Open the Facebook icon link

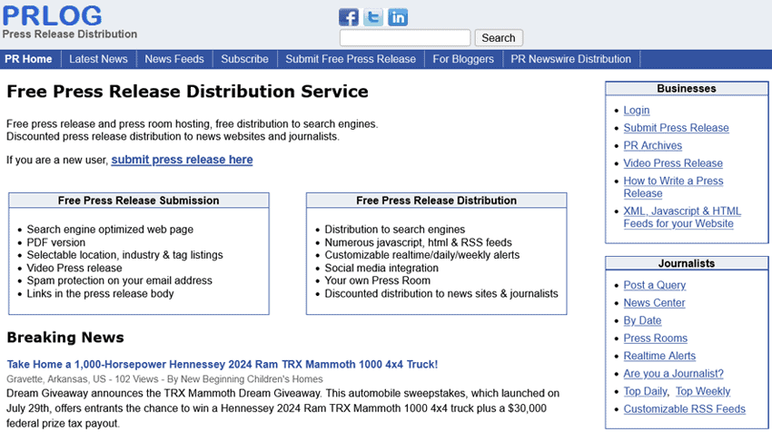tap(349, 17)
